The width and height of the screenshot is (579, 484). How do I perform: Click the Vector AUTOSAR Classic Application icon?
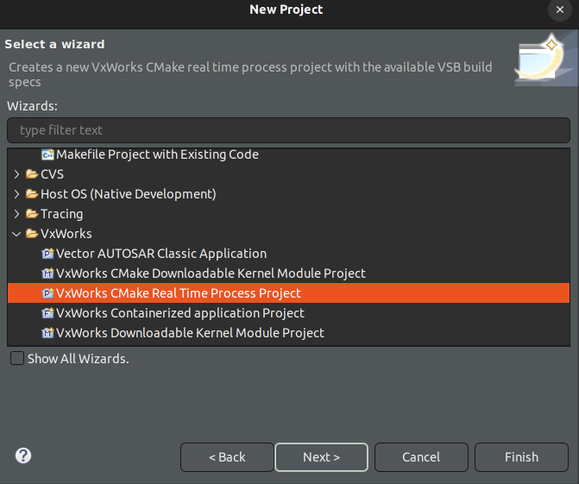(x=47, y=255)
